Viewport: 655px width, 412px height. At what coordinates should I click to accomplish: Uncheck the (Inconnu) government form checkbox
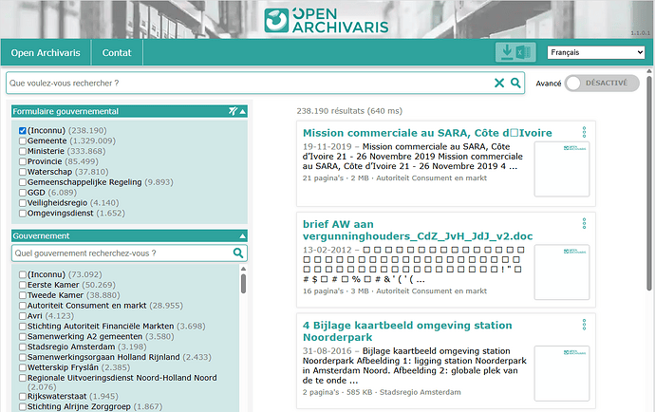coord(23,130)
